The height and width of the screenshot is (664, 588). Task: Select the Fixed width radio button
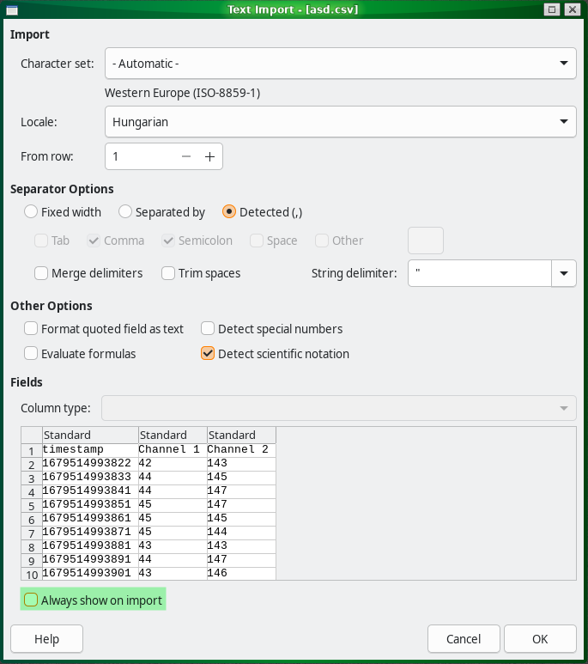point(32,211)
